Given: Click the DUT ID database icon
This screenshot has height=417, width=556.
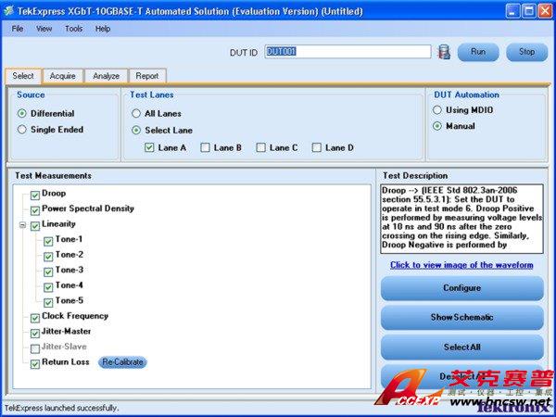Looking at the screenshot, I should pos(444,52).
